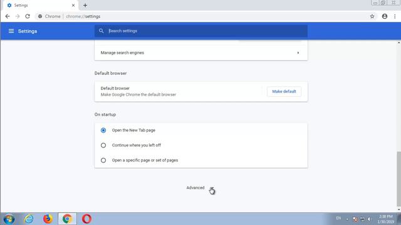
Task: Click the EN language indicator in tray
Action: coord(338,218)
